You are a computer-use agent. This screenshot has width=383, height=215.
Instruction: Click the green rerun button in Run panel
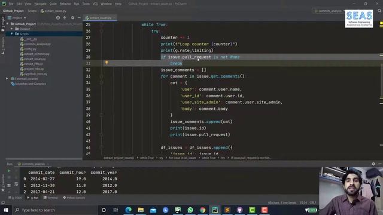(9, 171)
